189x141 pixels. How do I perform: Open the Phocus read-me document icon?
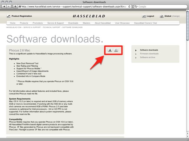116,50
